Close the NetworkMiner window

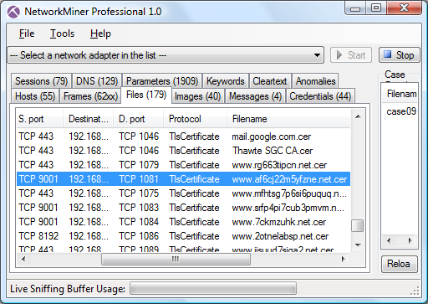click(404, 8)
